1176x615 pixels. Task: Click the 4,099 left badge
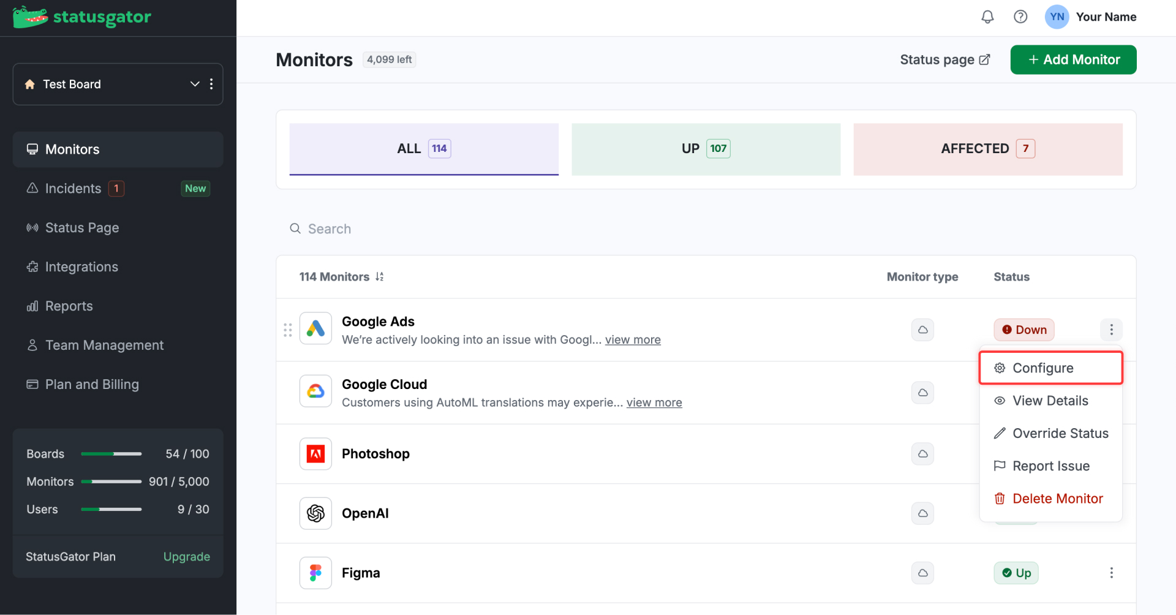click(x=390, y=59)
